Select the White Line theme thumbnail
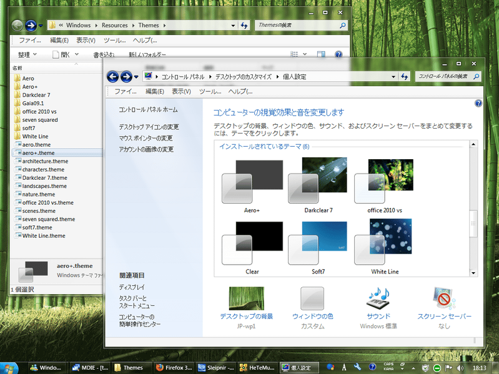The width and height of the screenshot is (499, 374). point(384,247)
